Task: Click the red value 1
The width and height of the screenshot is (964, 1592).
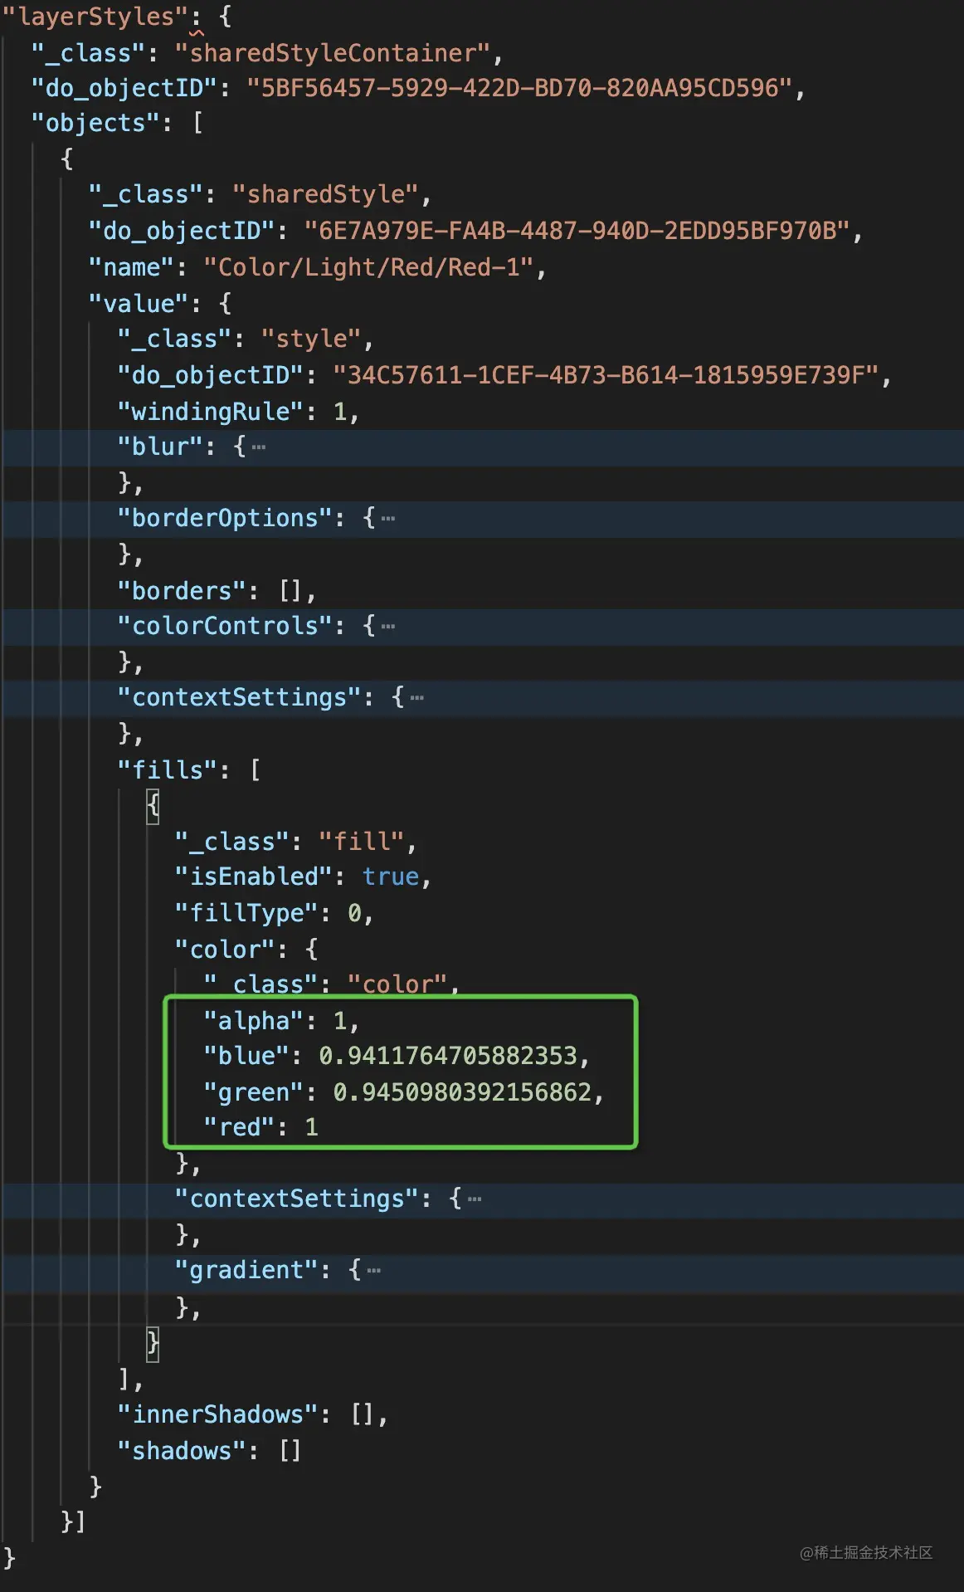Action: click(x=311, y=1127)
